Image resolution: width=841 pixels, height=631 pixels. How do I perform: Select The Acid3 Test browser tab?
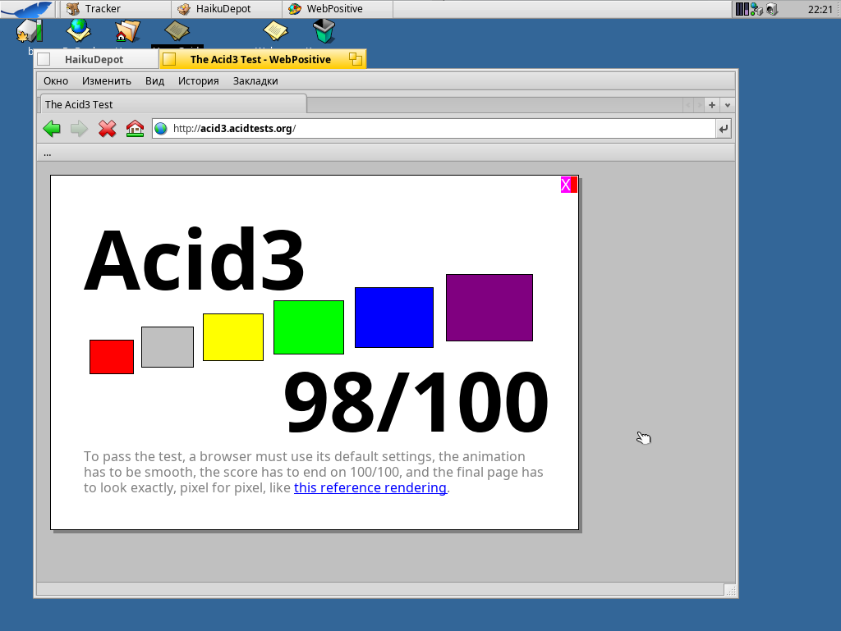click(x=172, y=104)
